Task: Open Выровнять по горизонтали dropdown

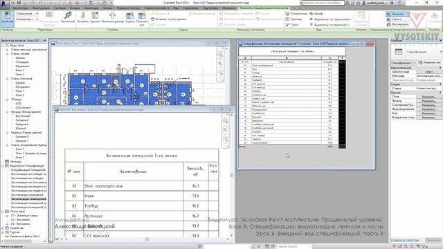Action: (331, 19)
